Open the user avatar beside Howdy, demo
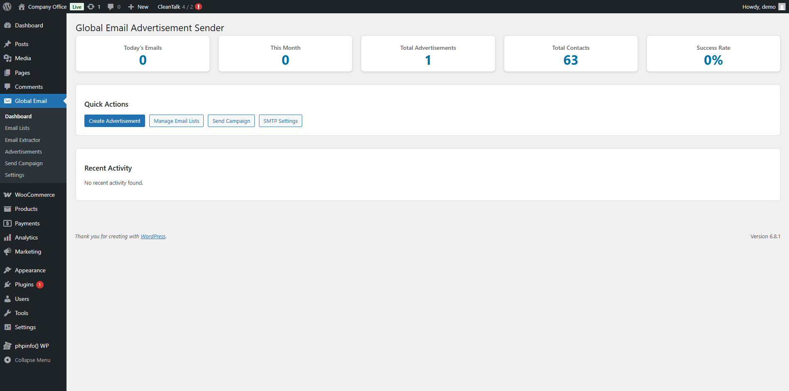The width and height of the screenshot is (789, 391). click(782, 7)
